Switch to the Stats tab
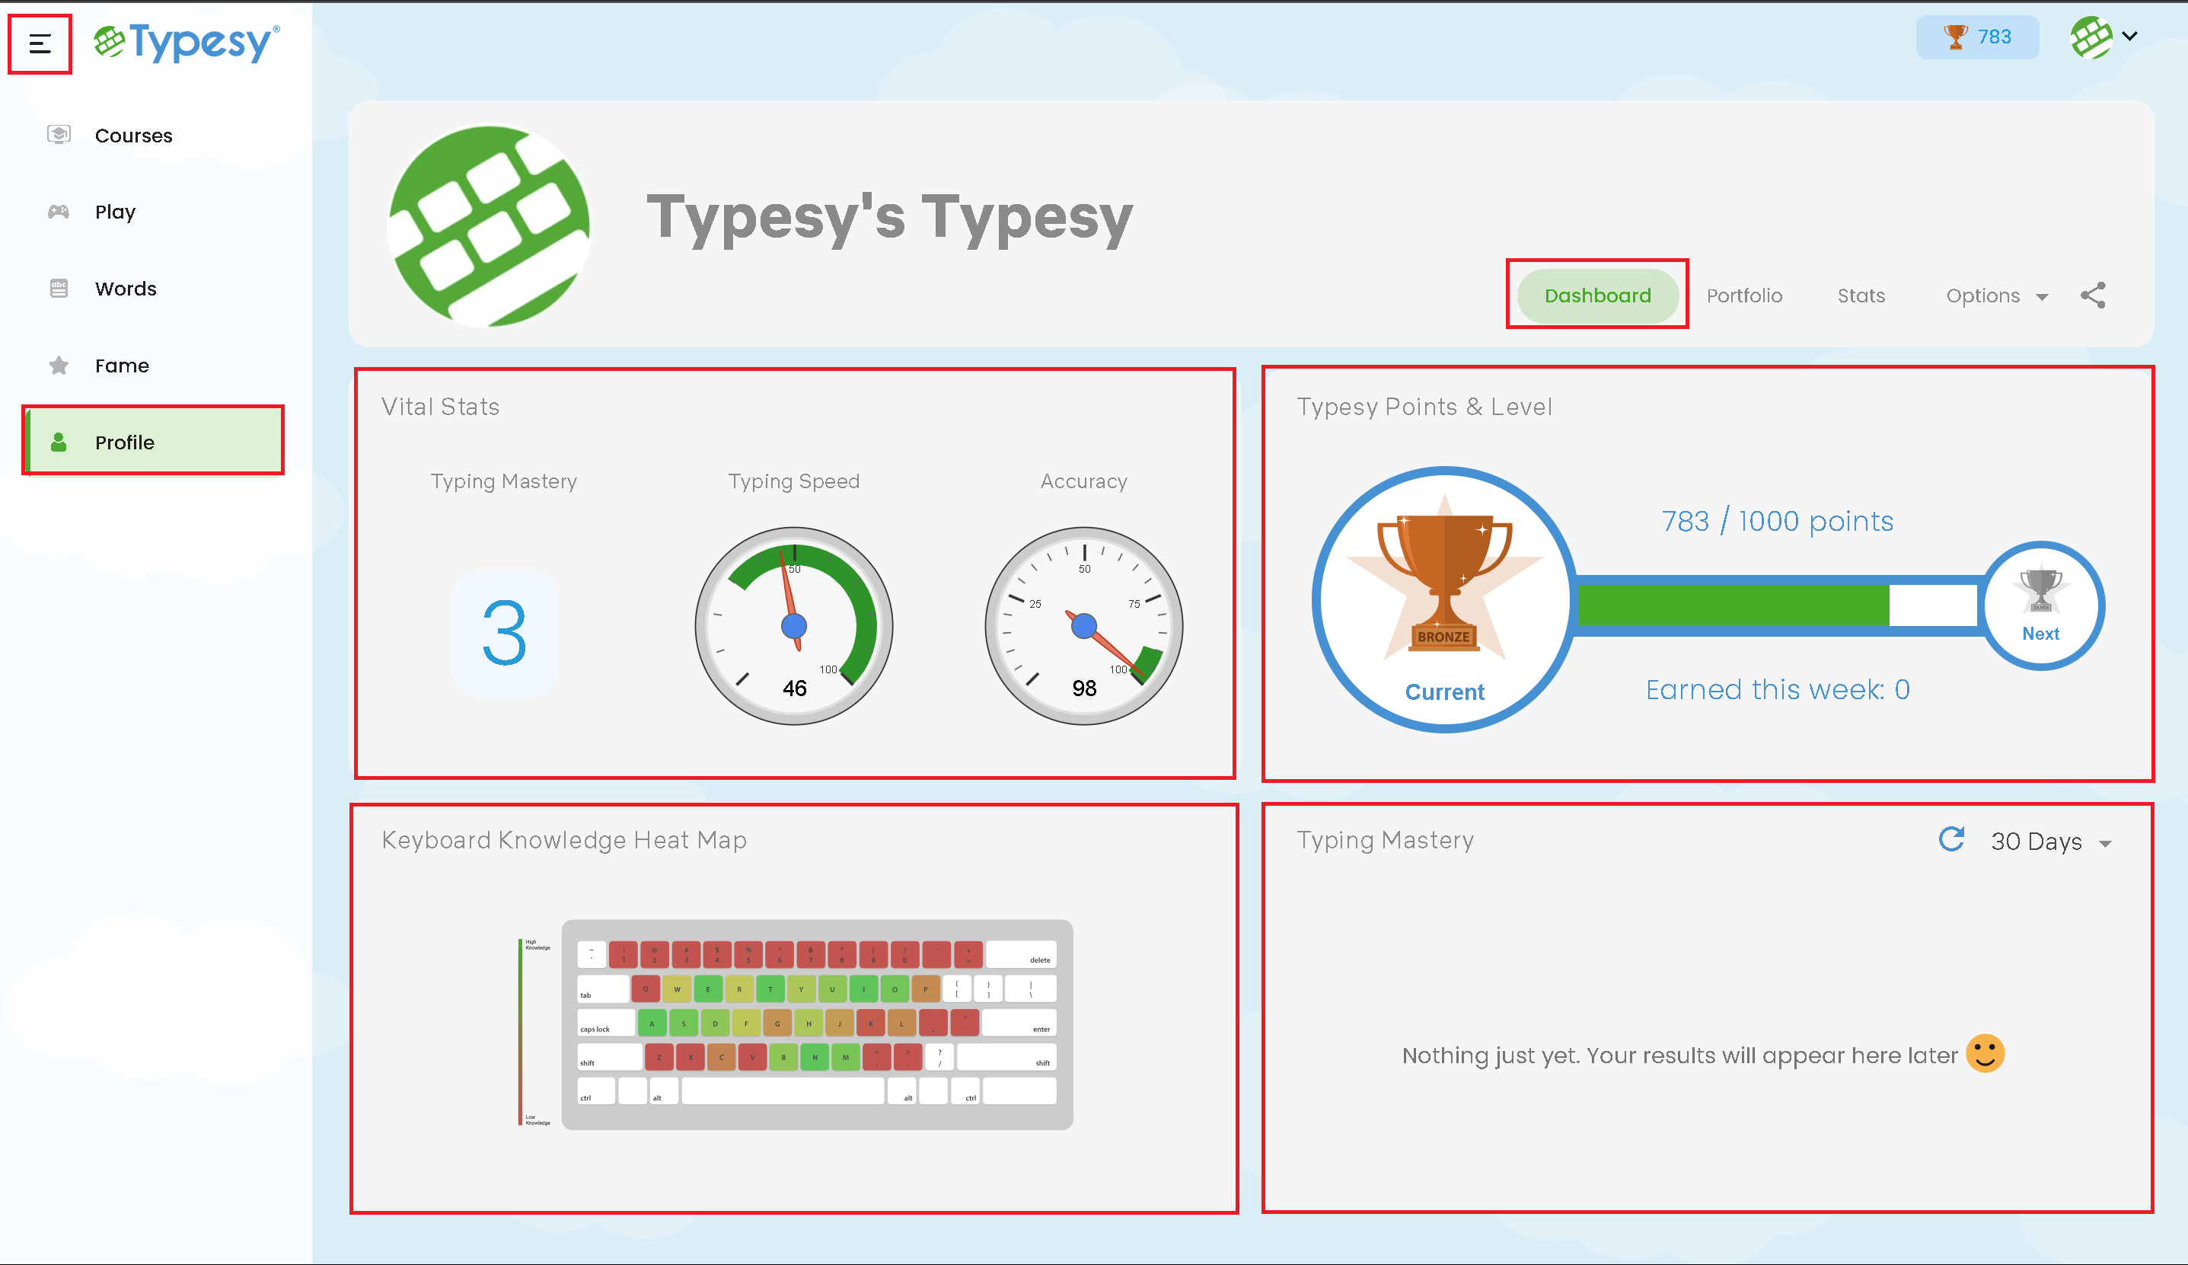This screenshot has height=1265, width=2188. click(x=1861, y=295)
